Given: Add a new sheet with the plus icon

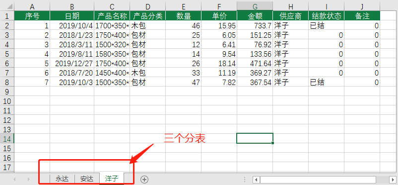Looking at the screenshot, I should pos(144,179).
